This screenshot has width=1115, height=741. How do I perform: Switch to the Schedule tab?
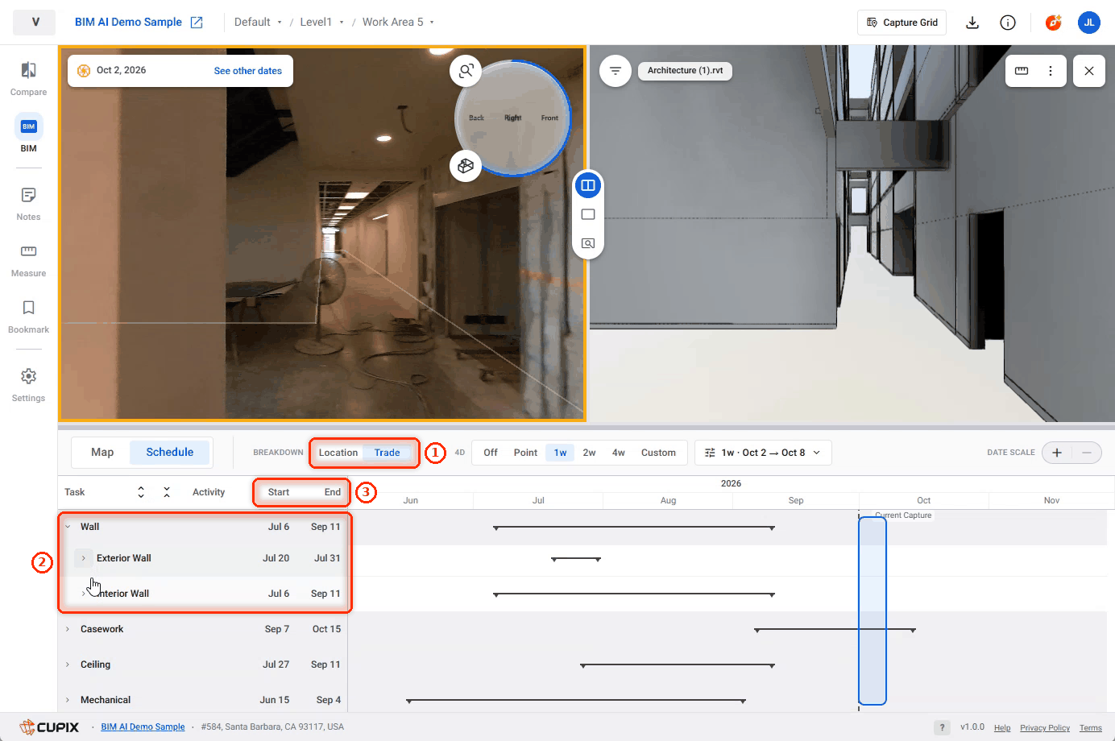(x=170, y=453)
